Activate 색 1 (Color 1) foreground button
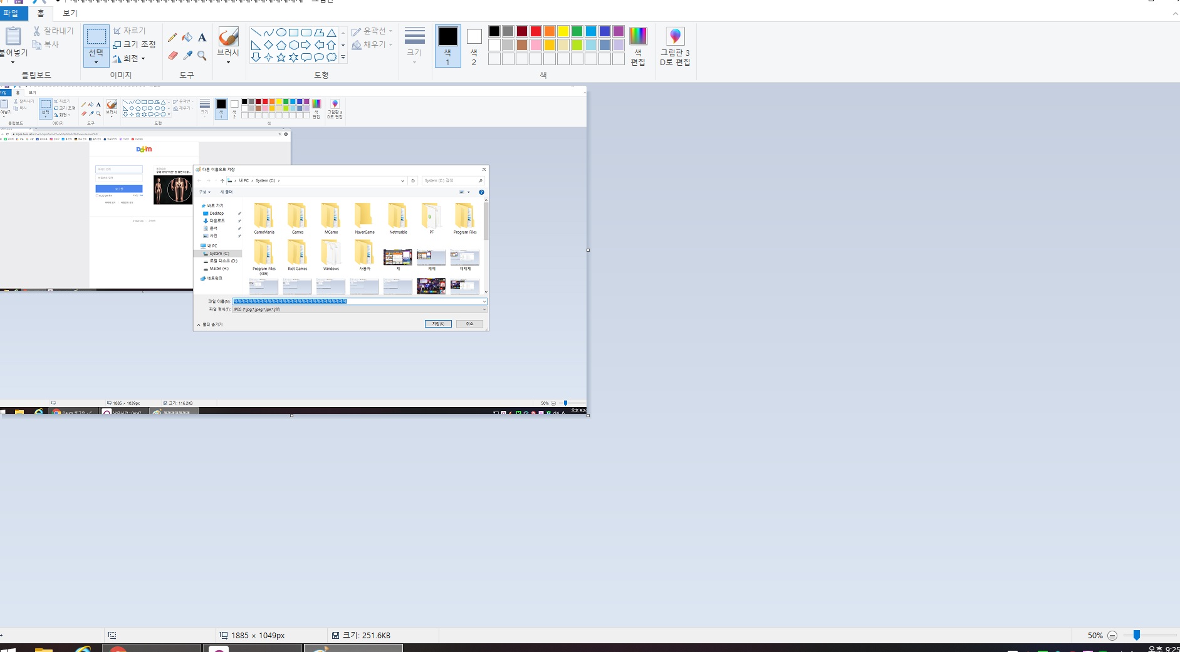1180x652 pixels. click(x=447, y=46)
